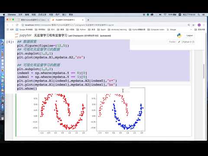
Task: Open the Computer vision bookmarks folder
Action: (x=156, y=29)
